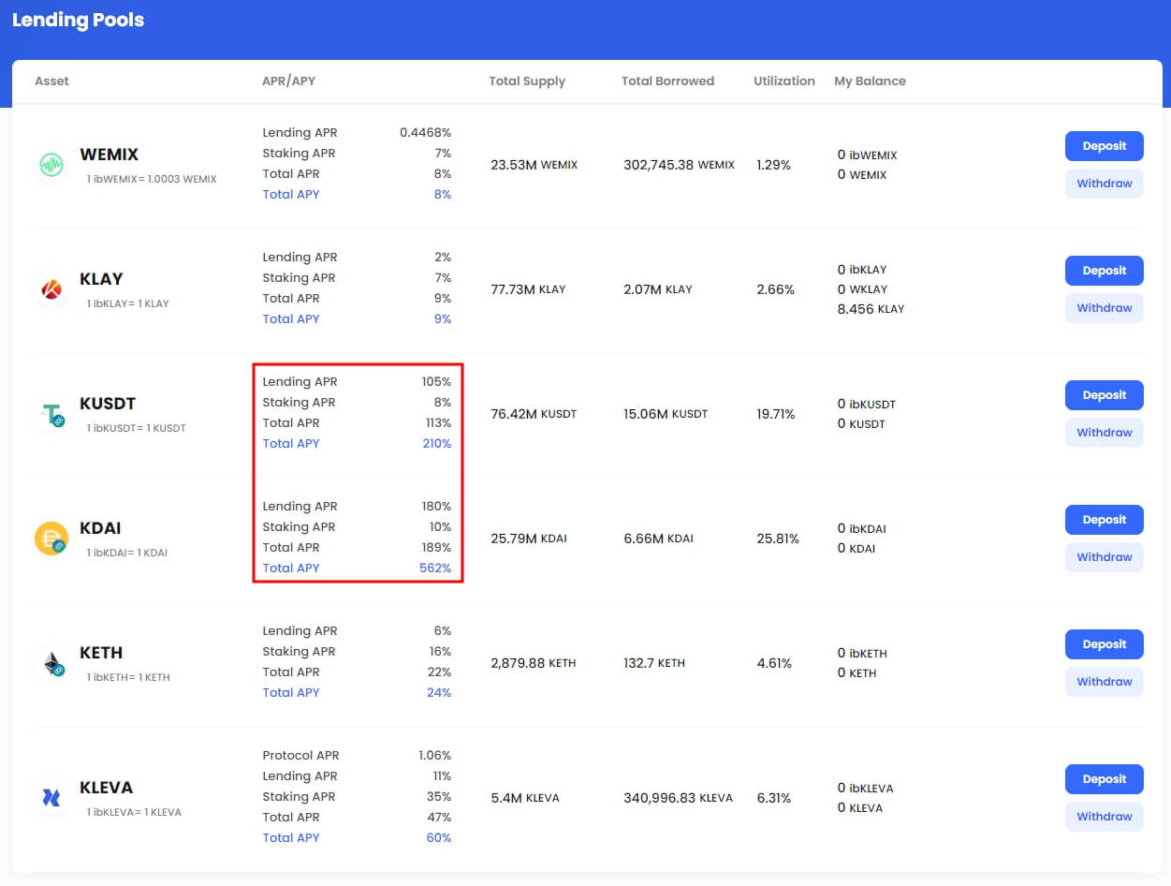Click the My Balance column header
The width and height of the screenshot is (1171, 886).
pos(870,81)
